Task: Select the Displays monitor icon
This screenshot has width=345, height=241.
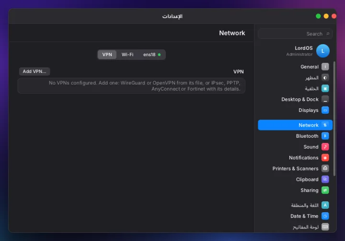Action: pyautogui.click(x=325, y=110)
